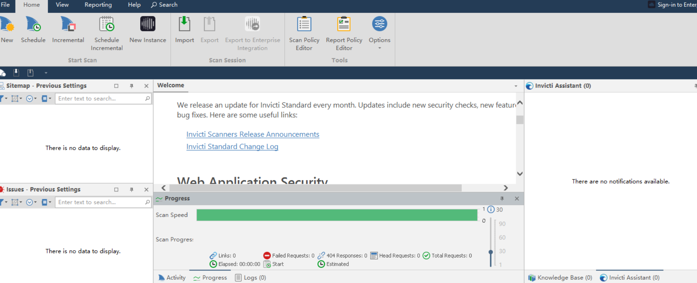Click the scan speed vertical slider handle
Screen dimensions: 697x283
pos(490,252)
